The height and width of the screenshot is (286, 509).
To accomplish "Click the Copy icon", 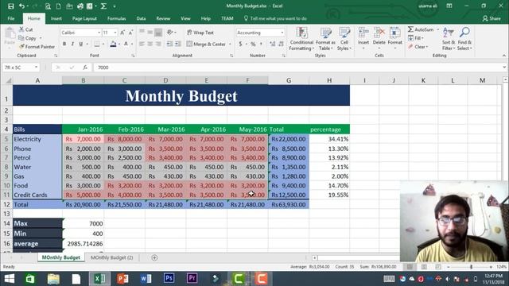I will (x=21, y=38).
